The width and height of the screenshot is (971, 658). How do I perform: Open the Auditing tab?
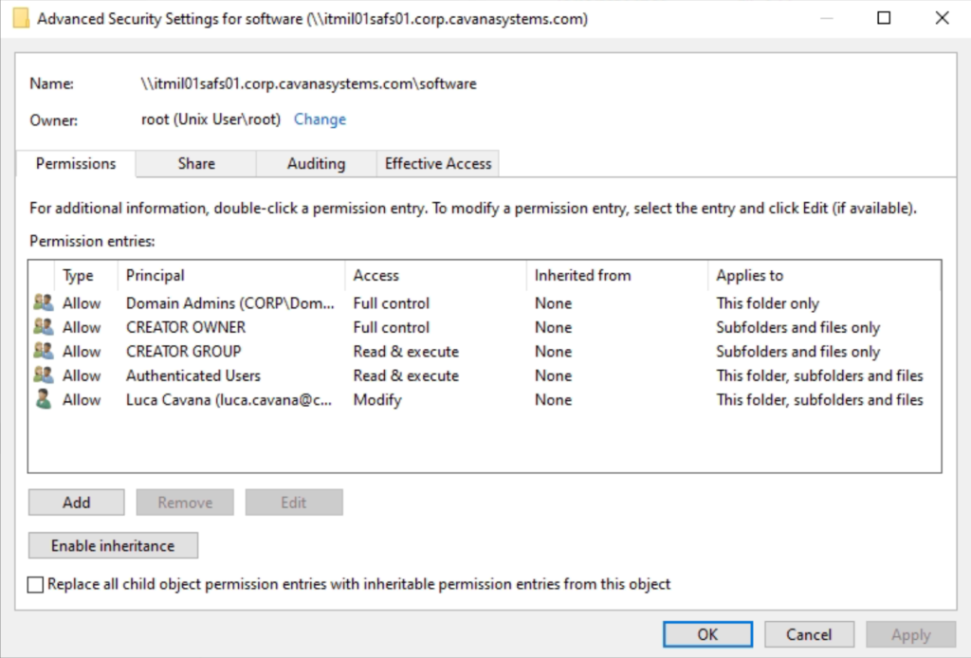(x=316, y=163)
